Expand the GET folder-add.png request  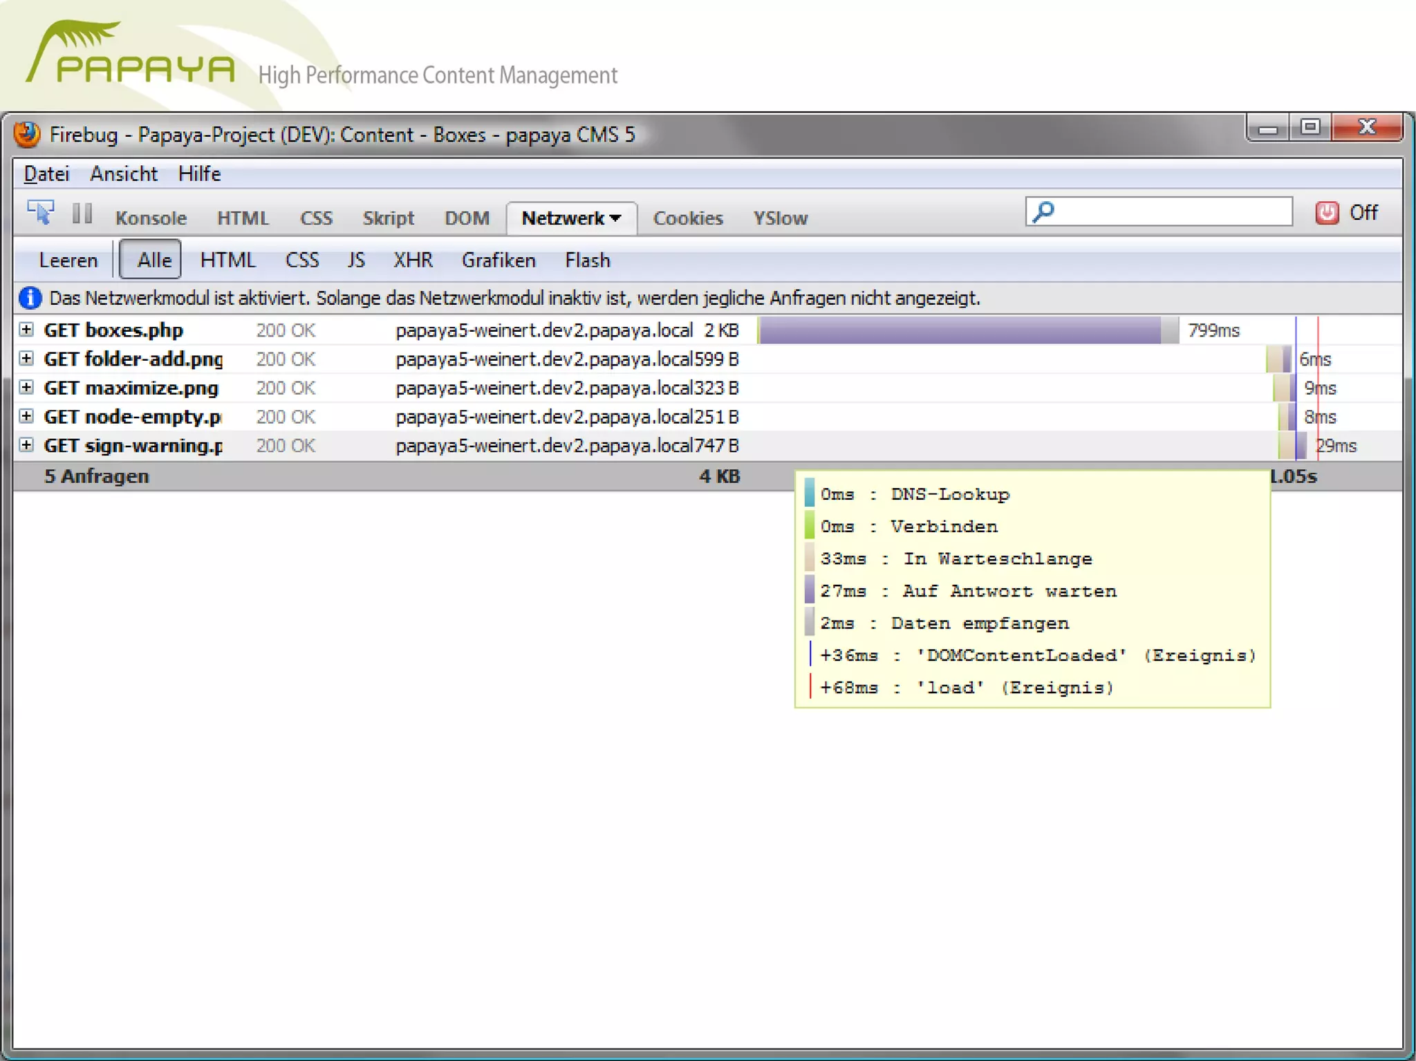[x=26, y=359]
